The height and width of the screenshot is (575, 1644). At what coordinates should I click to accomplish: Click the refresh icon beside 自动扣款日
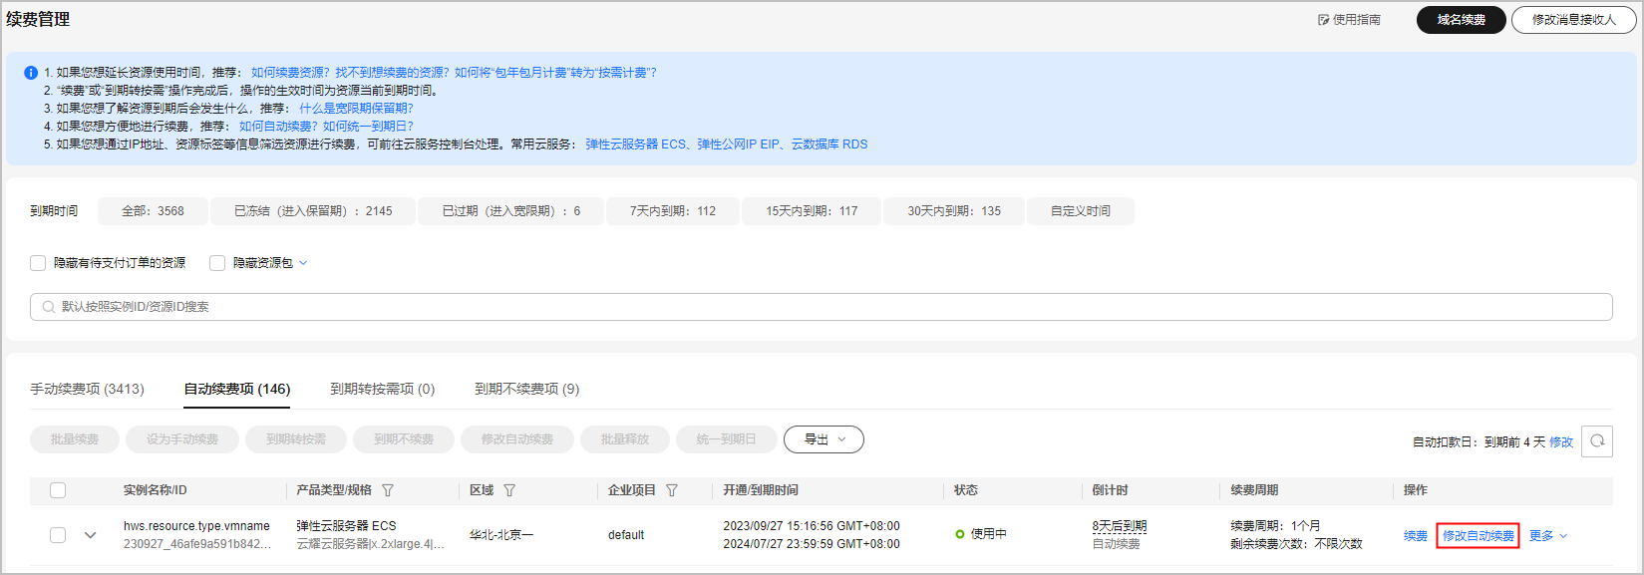tap(1597, 440)
